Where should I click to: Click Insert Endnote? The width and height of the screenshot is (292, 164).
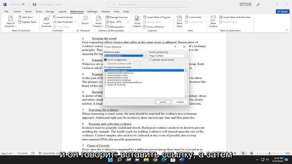click(x=63, y=17)
